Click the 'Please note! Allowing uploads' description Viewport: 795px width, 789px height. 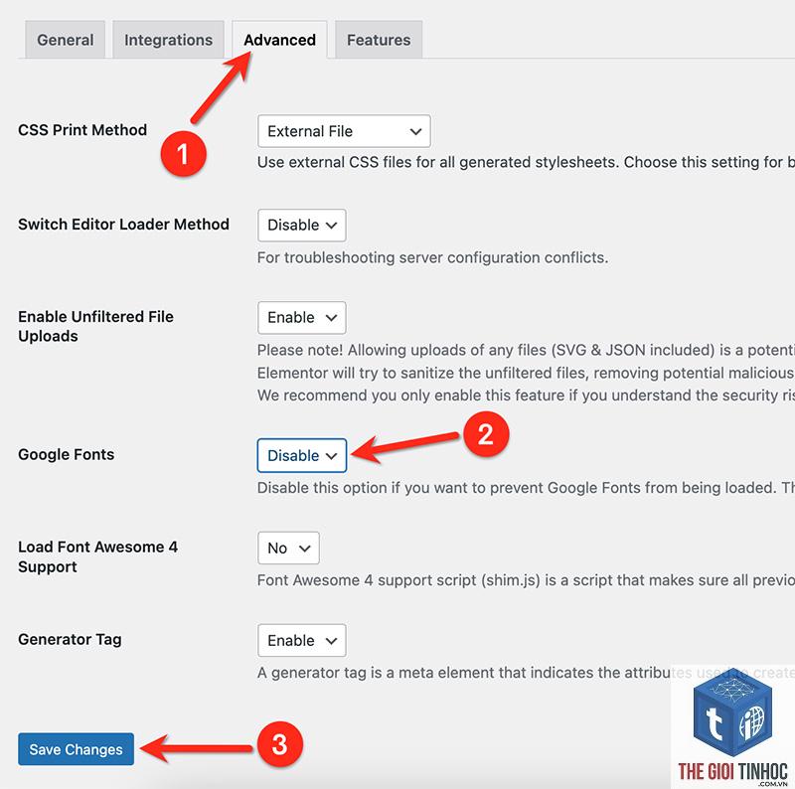tap(526, 350)
